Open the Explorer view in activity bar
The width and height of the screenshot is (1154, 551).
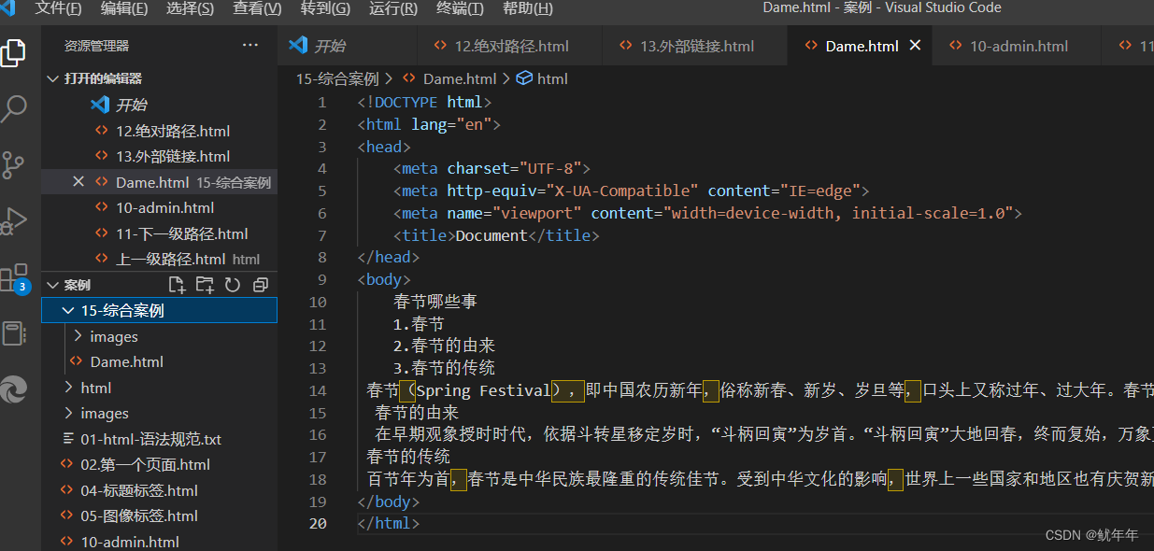coord(13,52)
